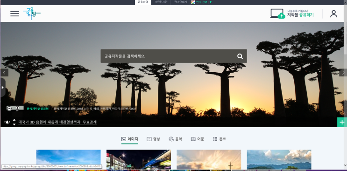Open the 애국가 3D 음원 notice link
The height and width of the screenshot is (171, 347).
tap(57, 122)
